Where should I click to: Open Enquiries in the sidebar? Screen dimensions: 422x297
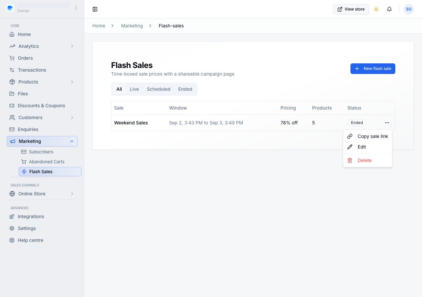point(42,129)
